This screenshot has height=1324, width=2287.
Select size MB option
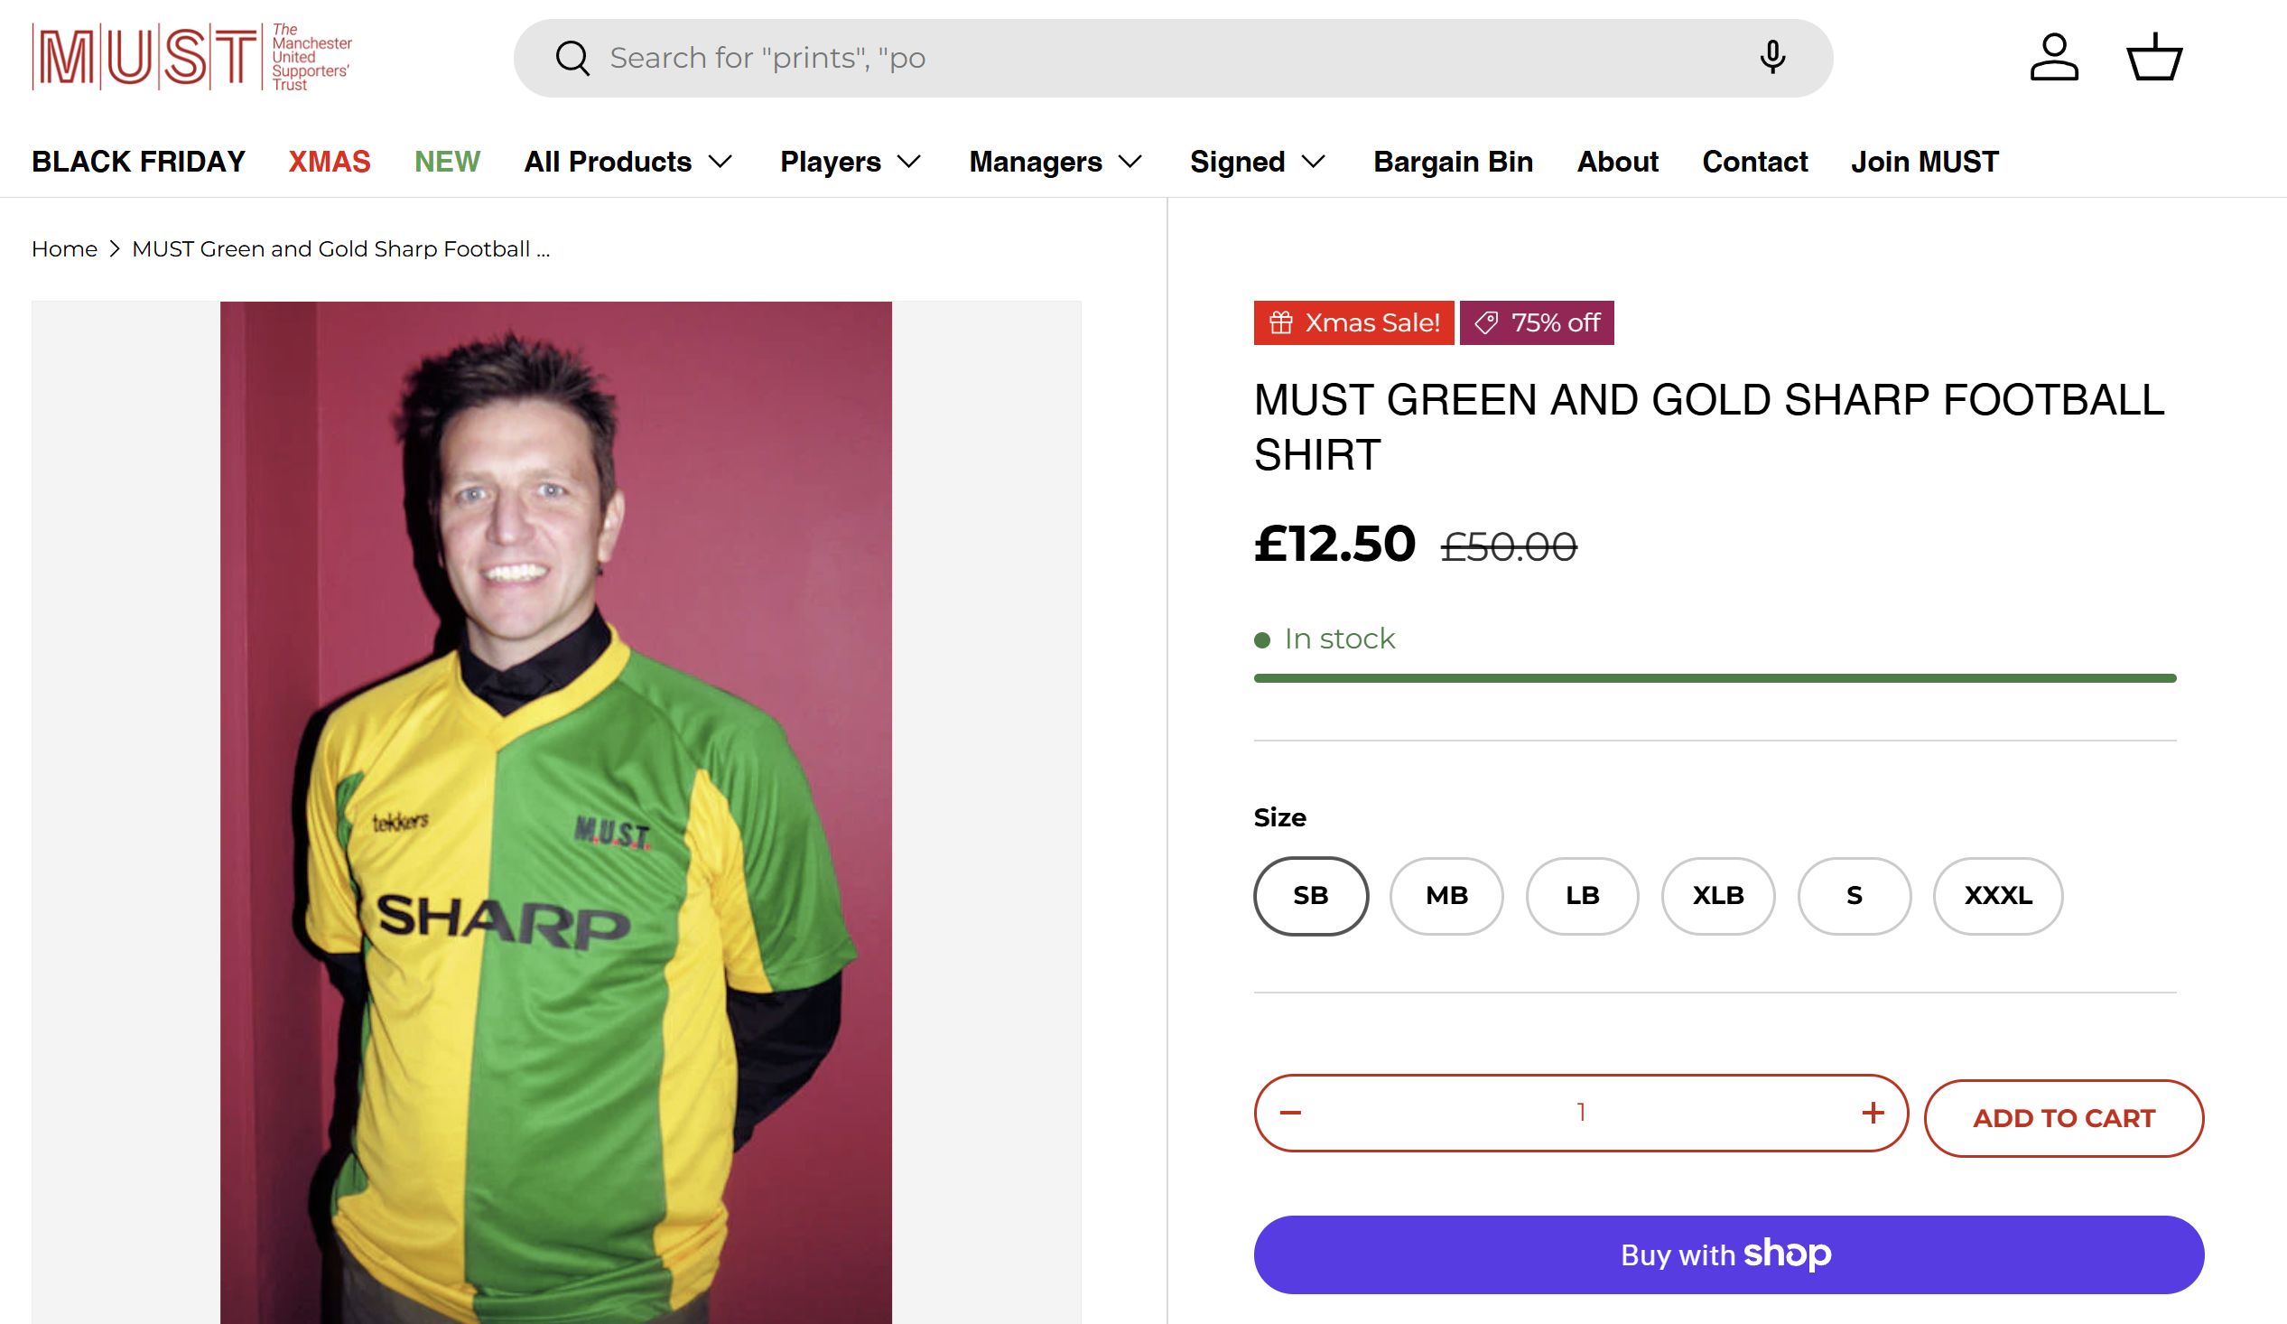[x=1446, y=895]
